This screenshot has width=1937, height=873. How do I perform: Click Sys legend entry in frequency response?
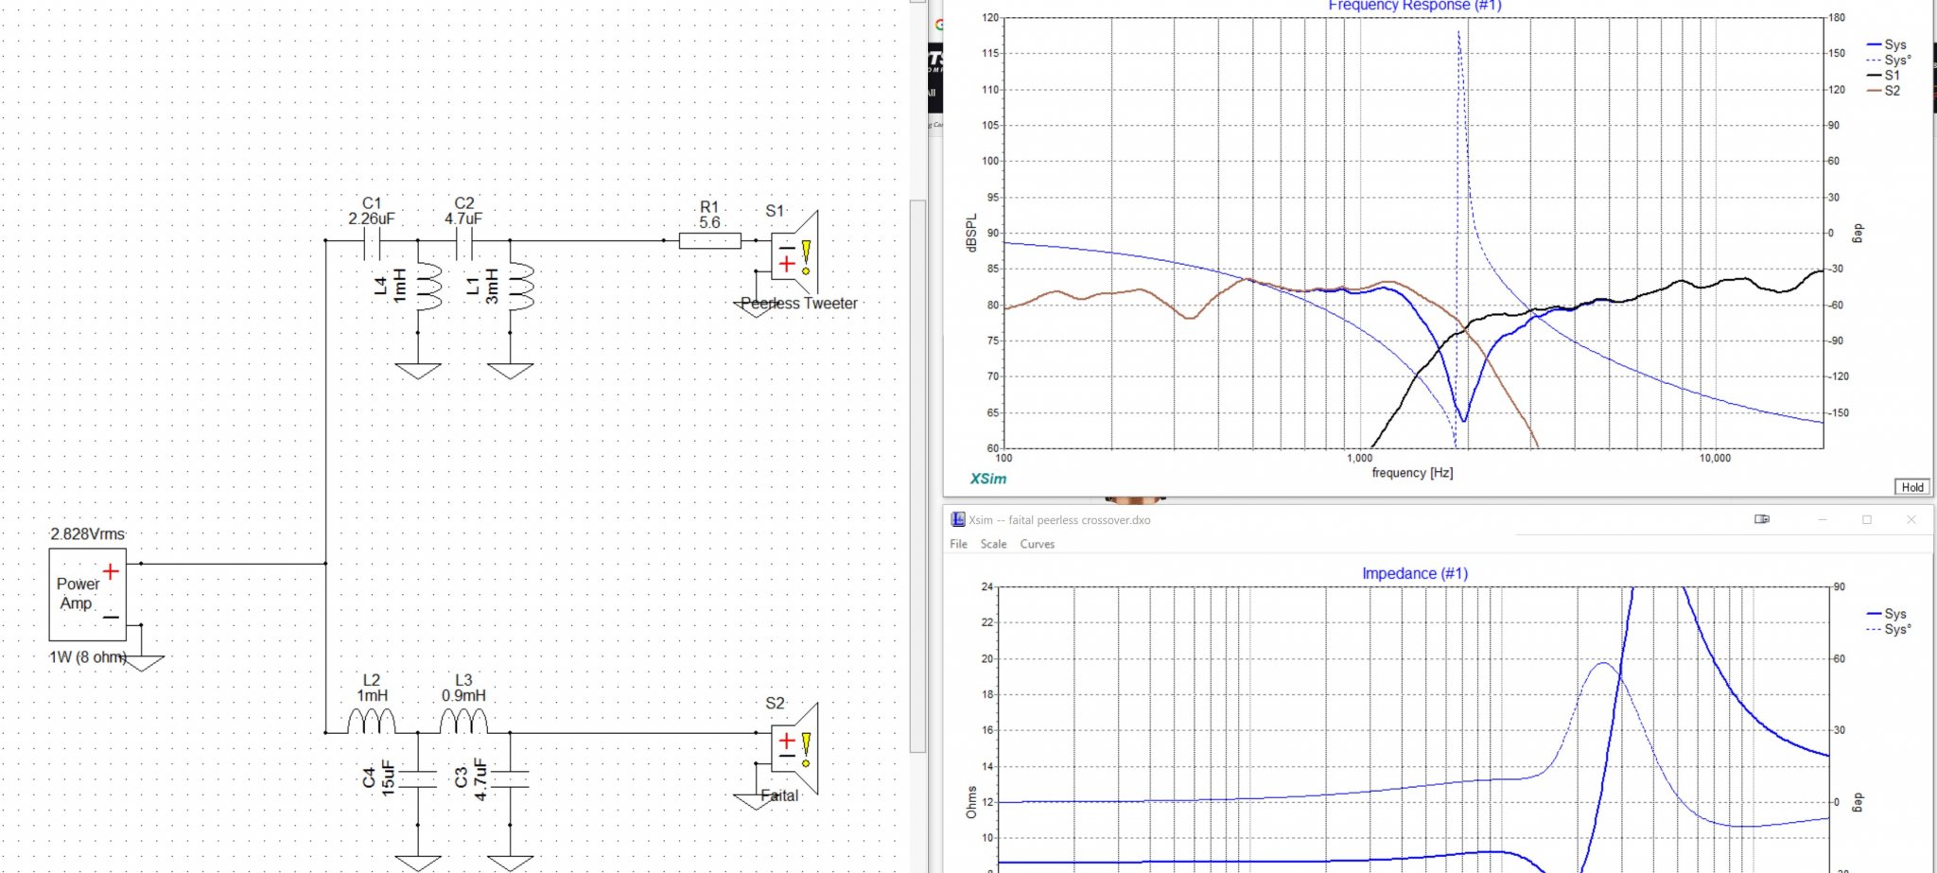(x=1887, y=44)
